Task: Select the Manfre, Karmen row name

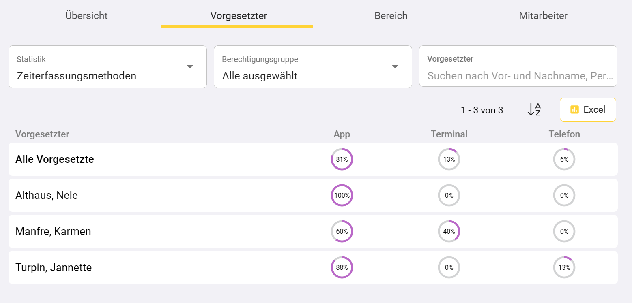Action: (x=53, y=231)
